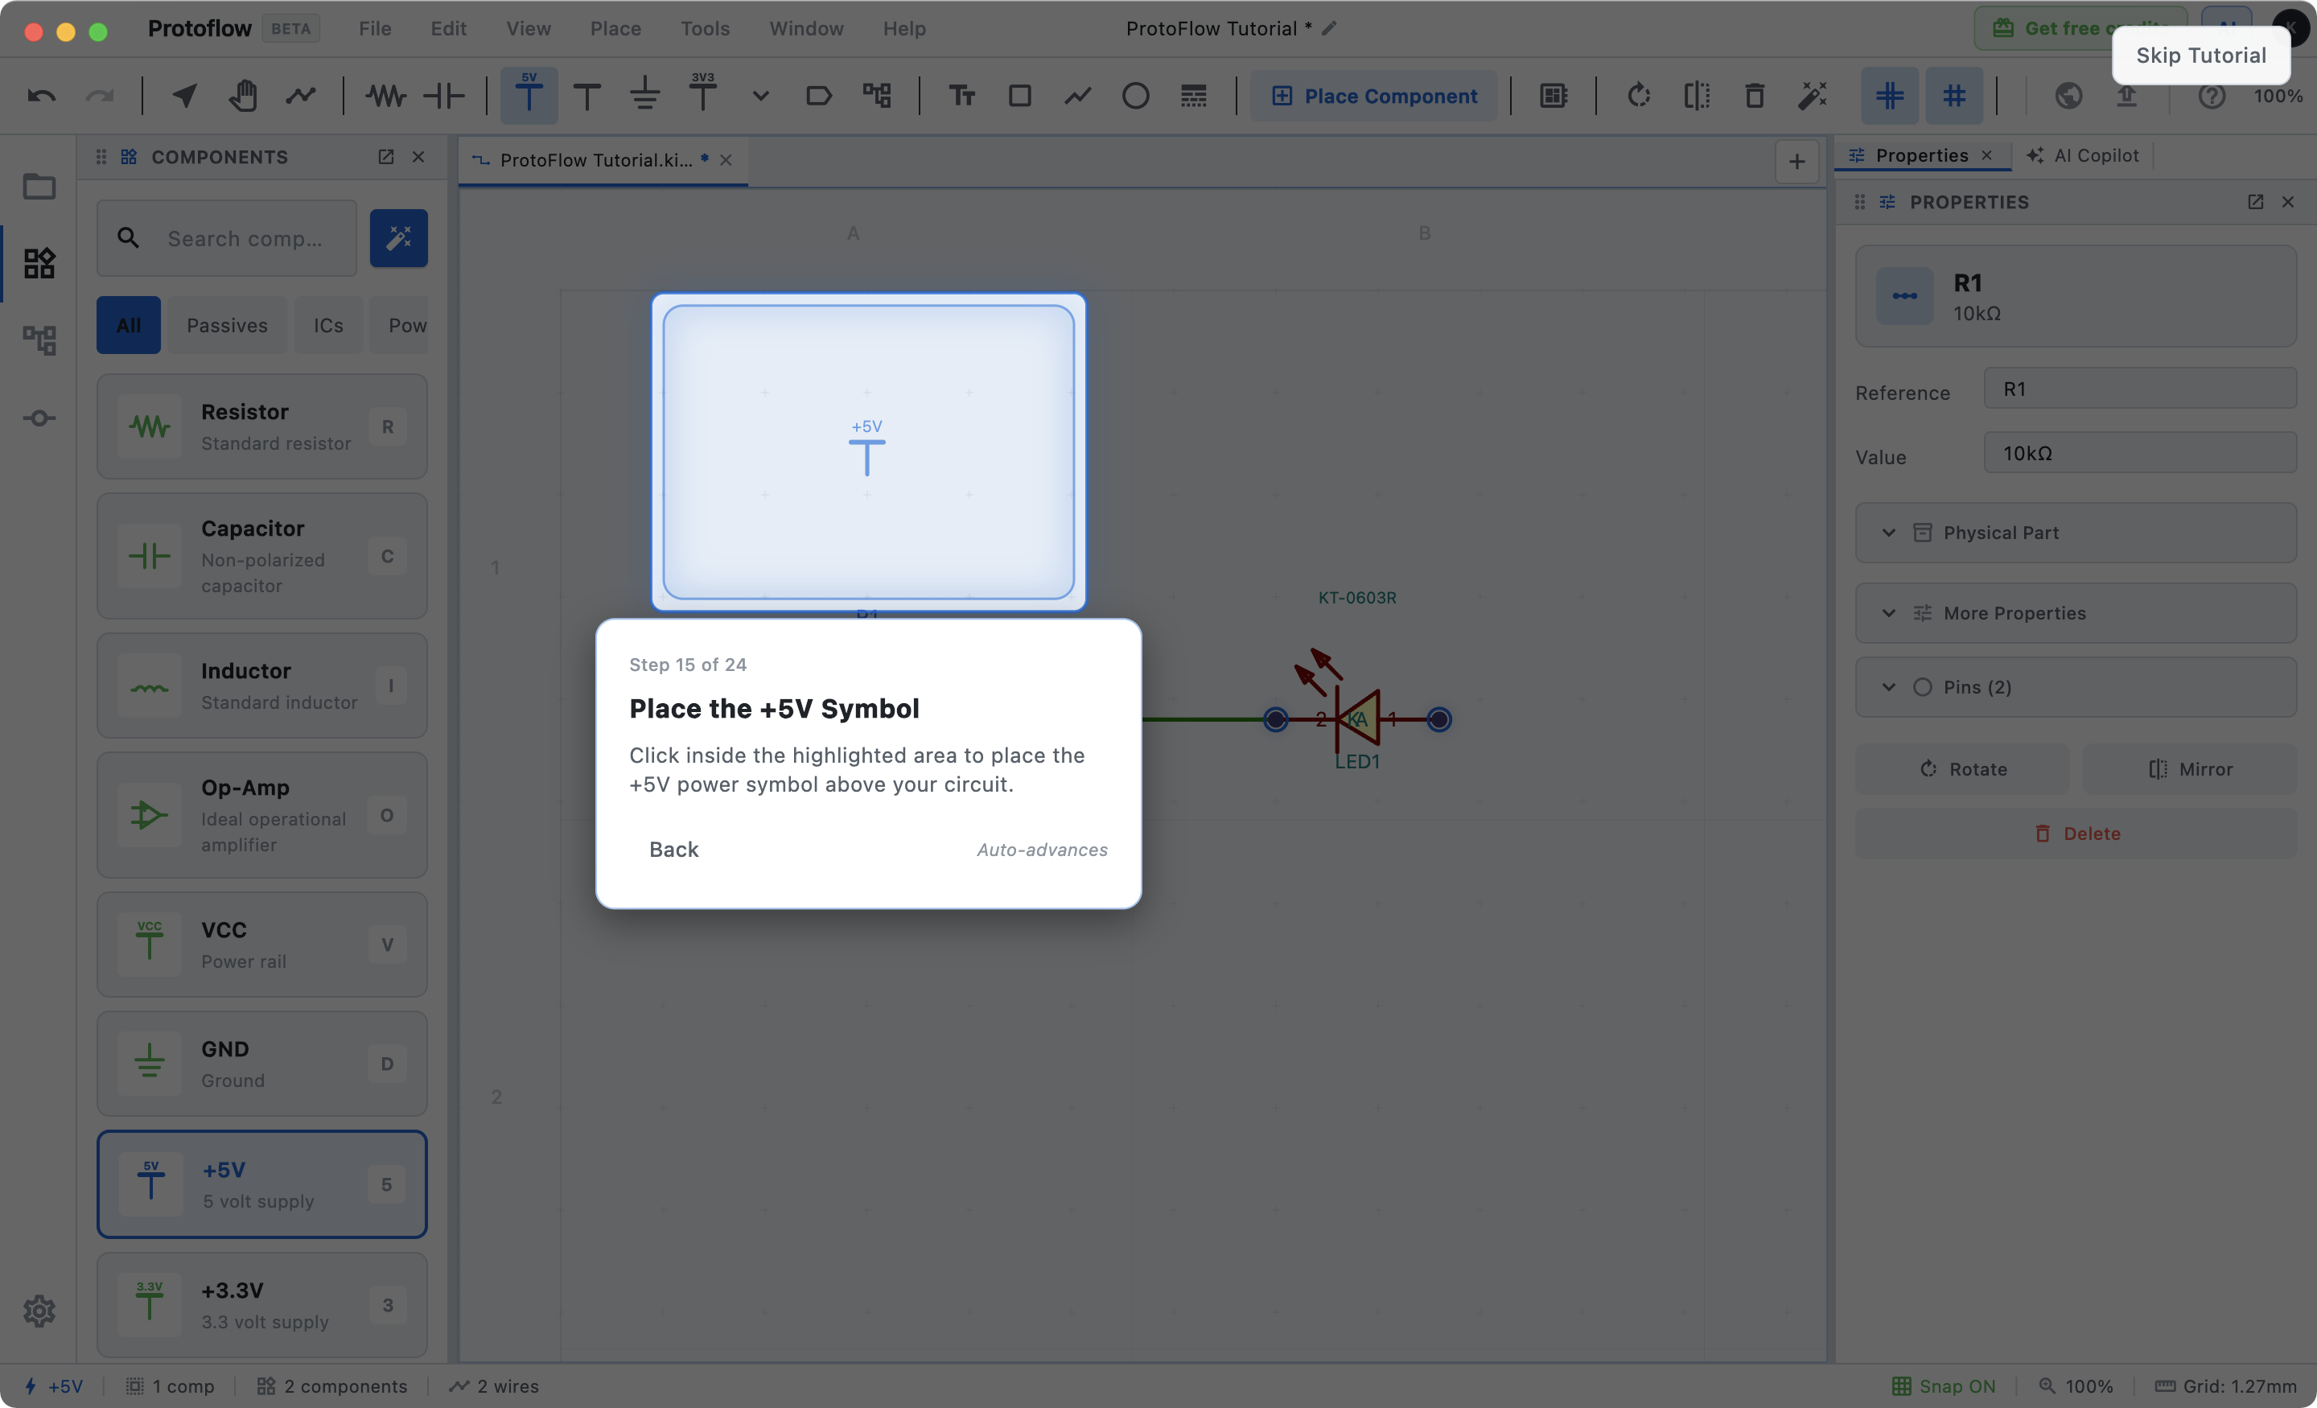The width and height of the screenshot is (2317, 1408).
Task: Click the Grid: 1.27mm status bar entry
Action: pos(2224,1385)
